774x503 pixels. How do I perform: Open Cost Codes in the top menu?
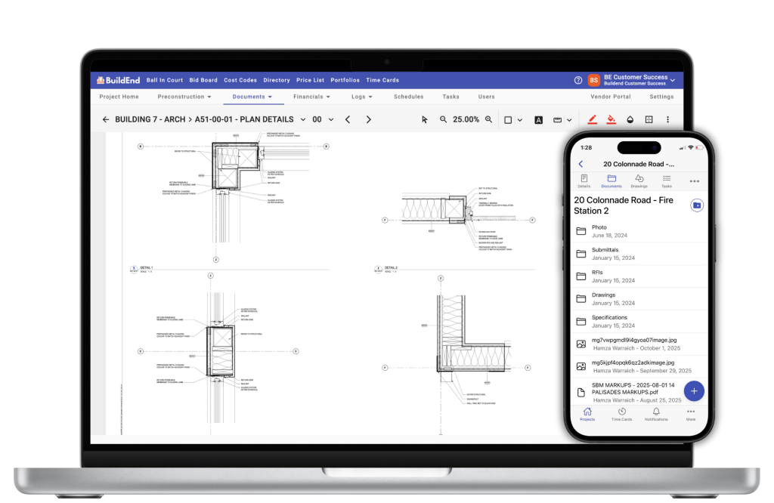240,80
